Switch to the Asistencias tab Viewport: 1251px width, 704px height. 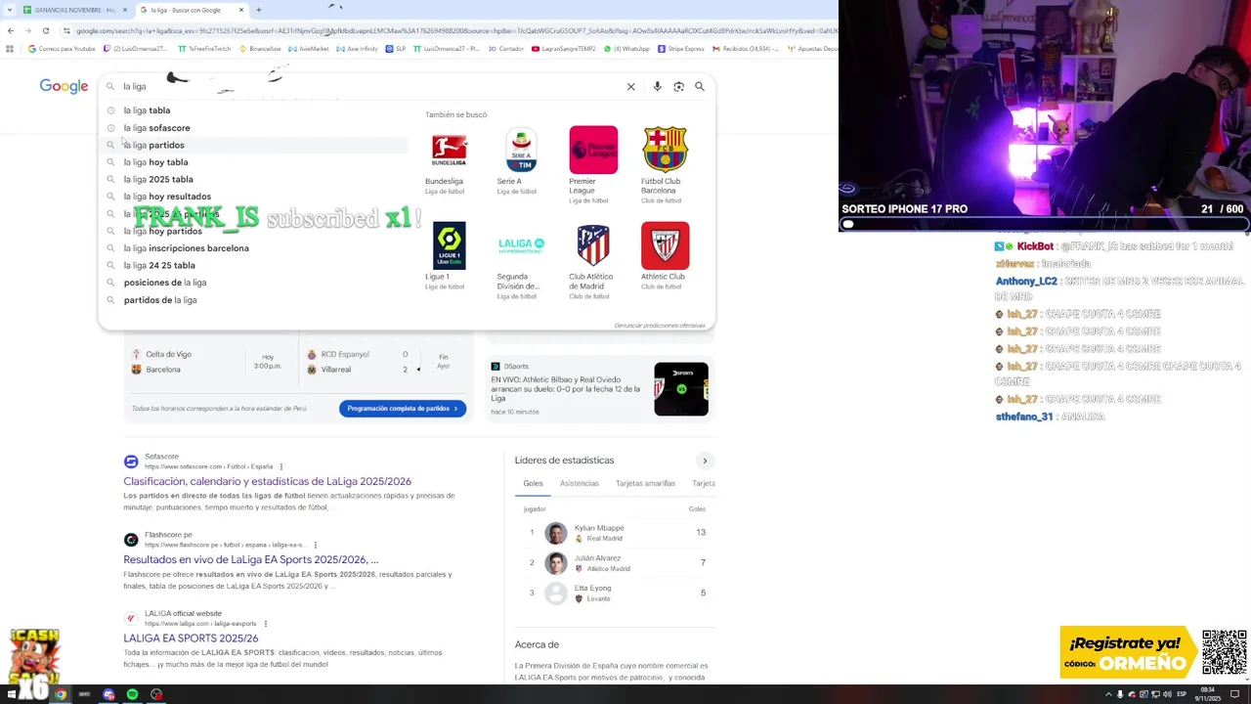580,483
